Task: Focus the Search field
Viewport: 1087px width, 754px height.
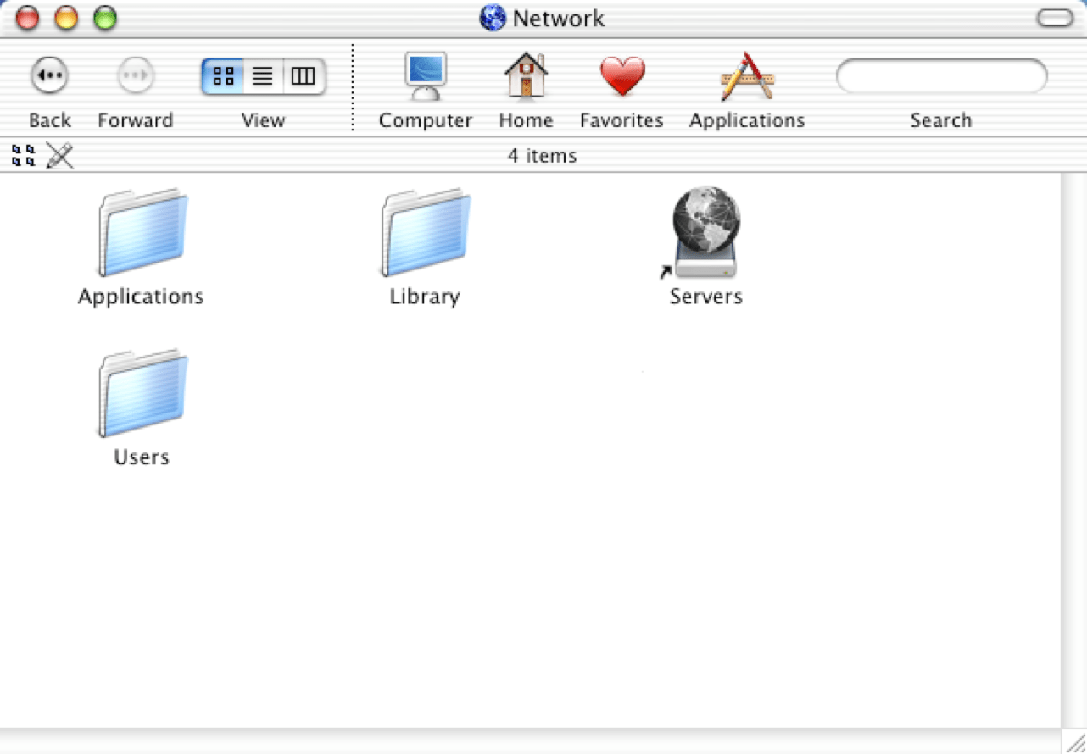Action: pos(941,77)
